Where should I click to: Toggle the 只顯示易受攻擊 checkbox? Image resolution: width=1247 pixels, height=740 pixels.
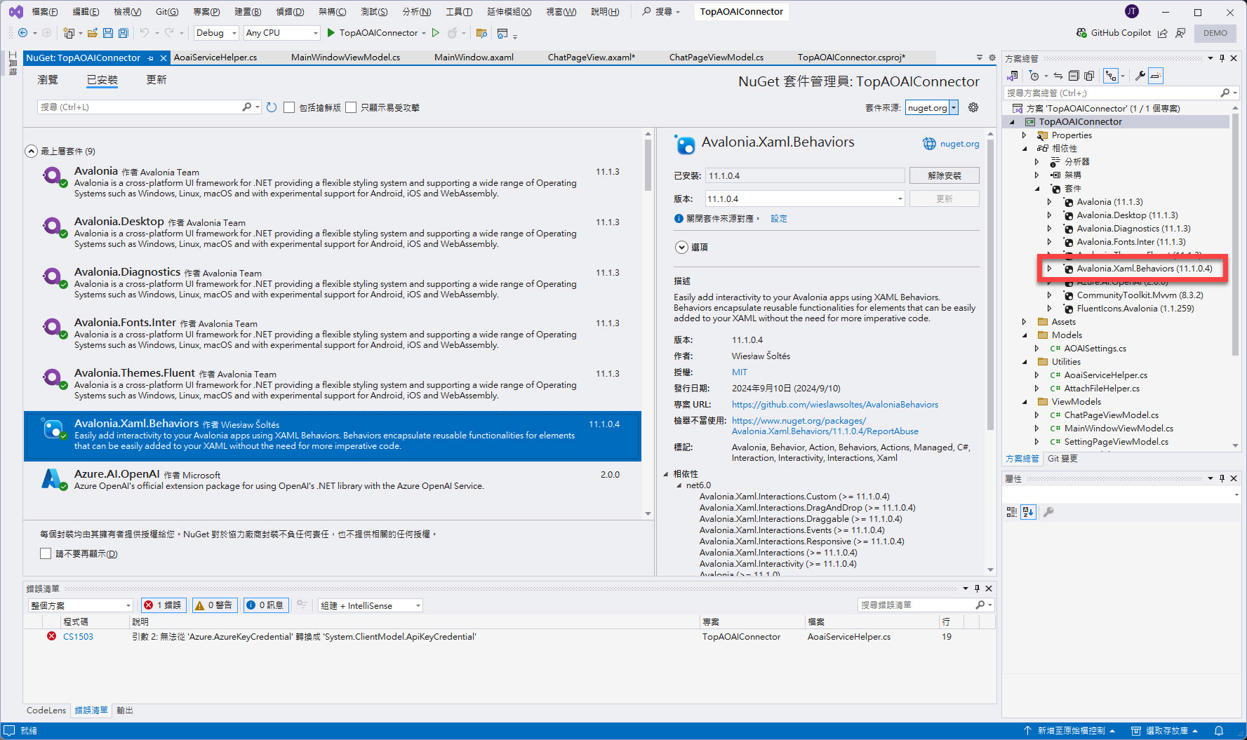351,107
